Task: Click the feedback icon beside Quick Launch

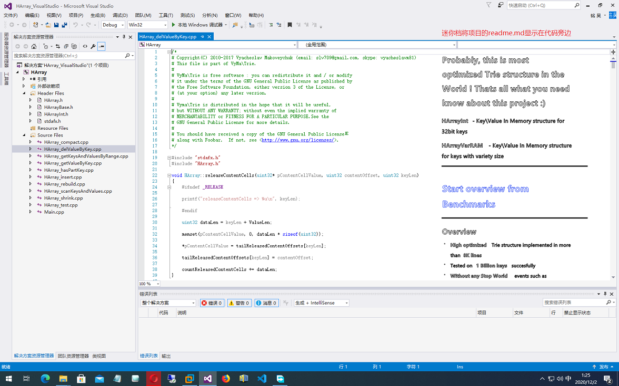Action: (500, 5)
